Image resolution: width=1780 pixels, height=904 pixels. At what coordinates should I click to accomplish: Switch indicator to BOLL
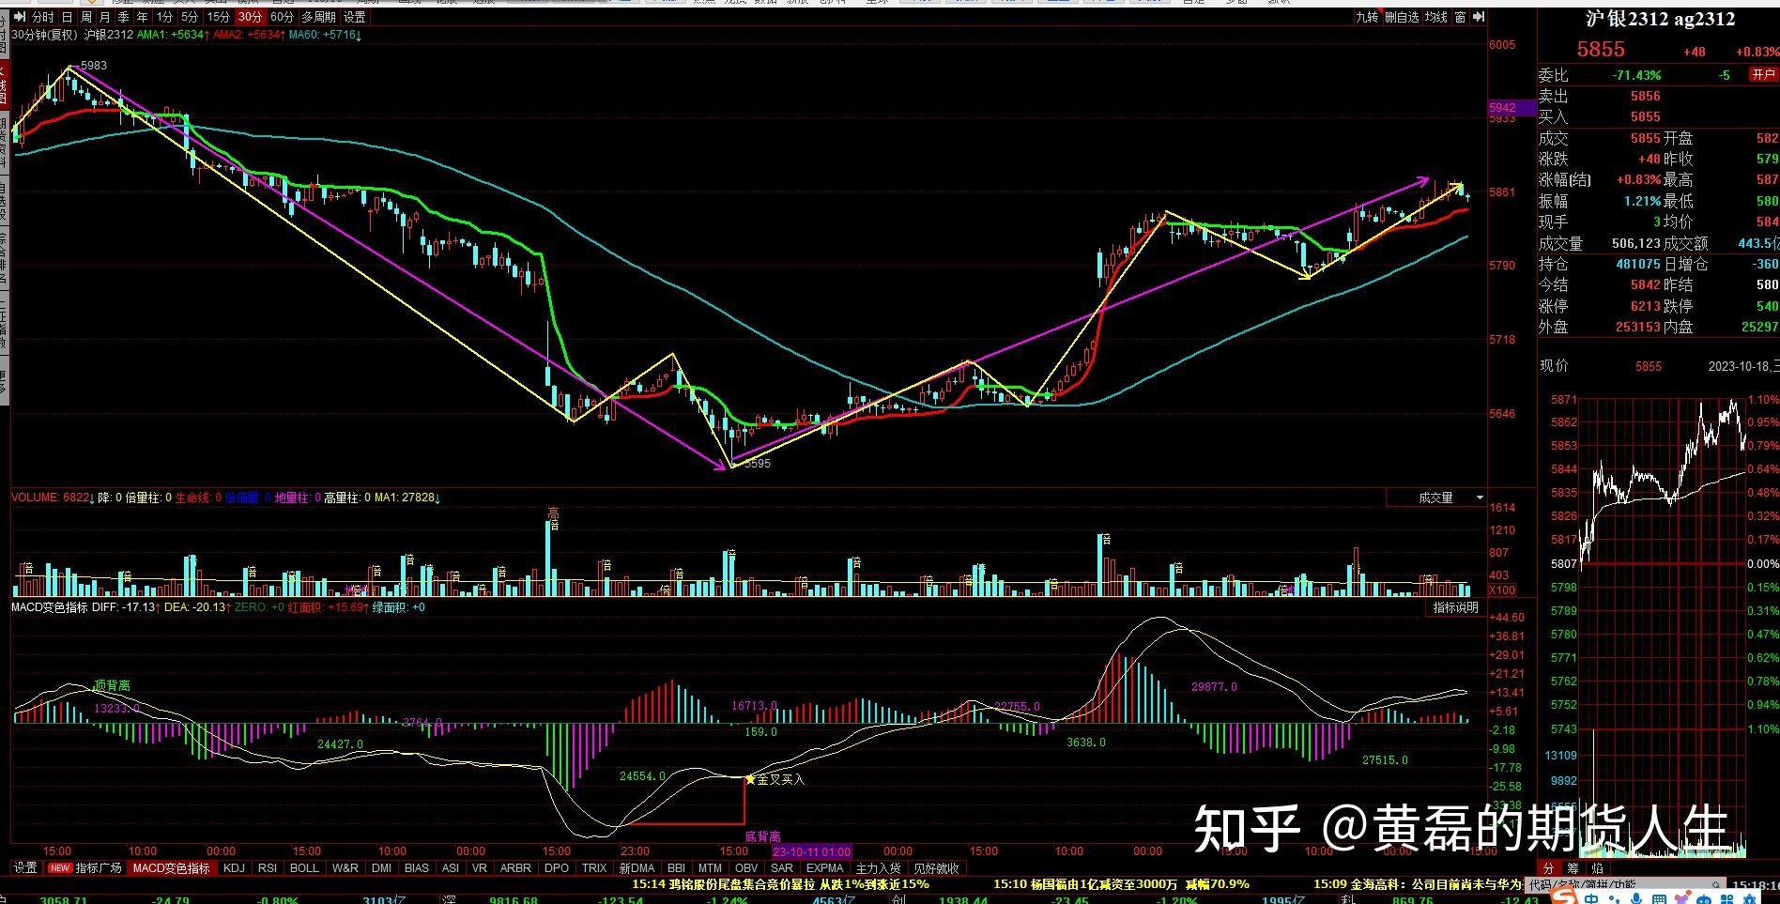(304, 868)
